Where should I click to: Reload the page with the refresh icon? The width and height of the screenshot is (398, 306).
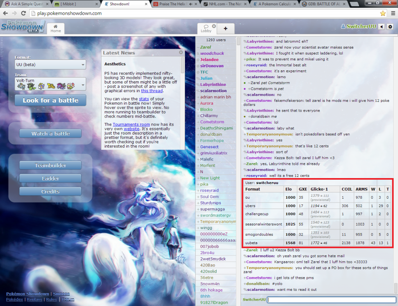(23, 14)
